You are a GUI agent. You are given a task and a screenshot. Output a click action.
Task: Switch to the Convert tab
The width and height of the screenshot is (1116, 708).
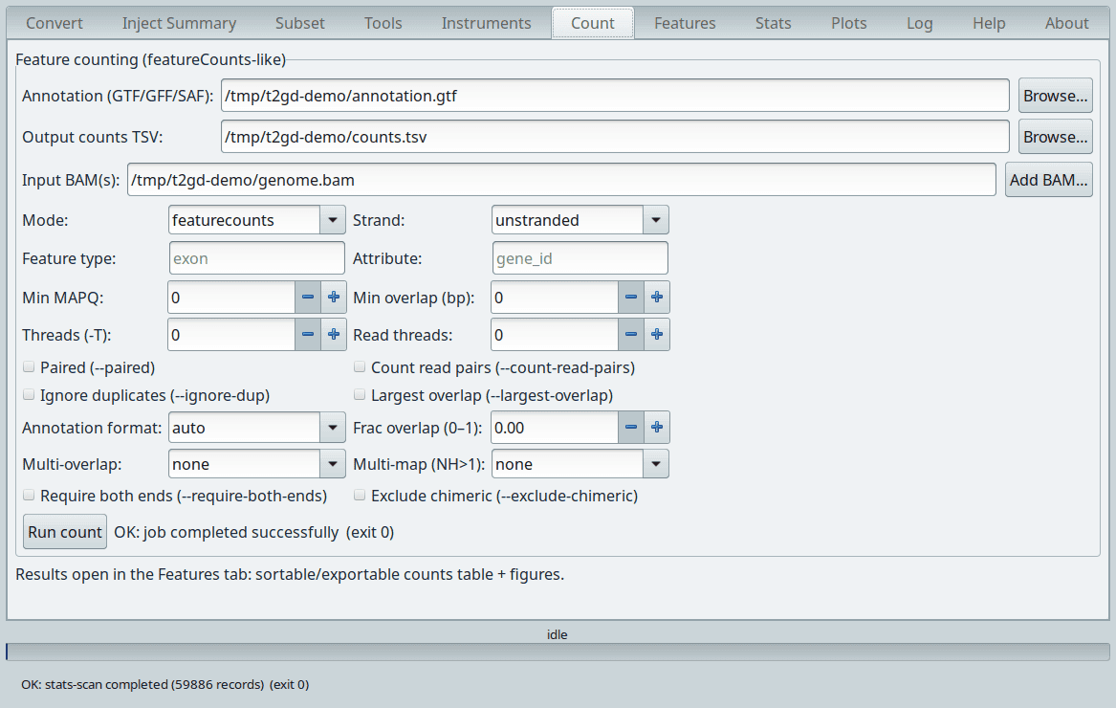click(55, 23)
